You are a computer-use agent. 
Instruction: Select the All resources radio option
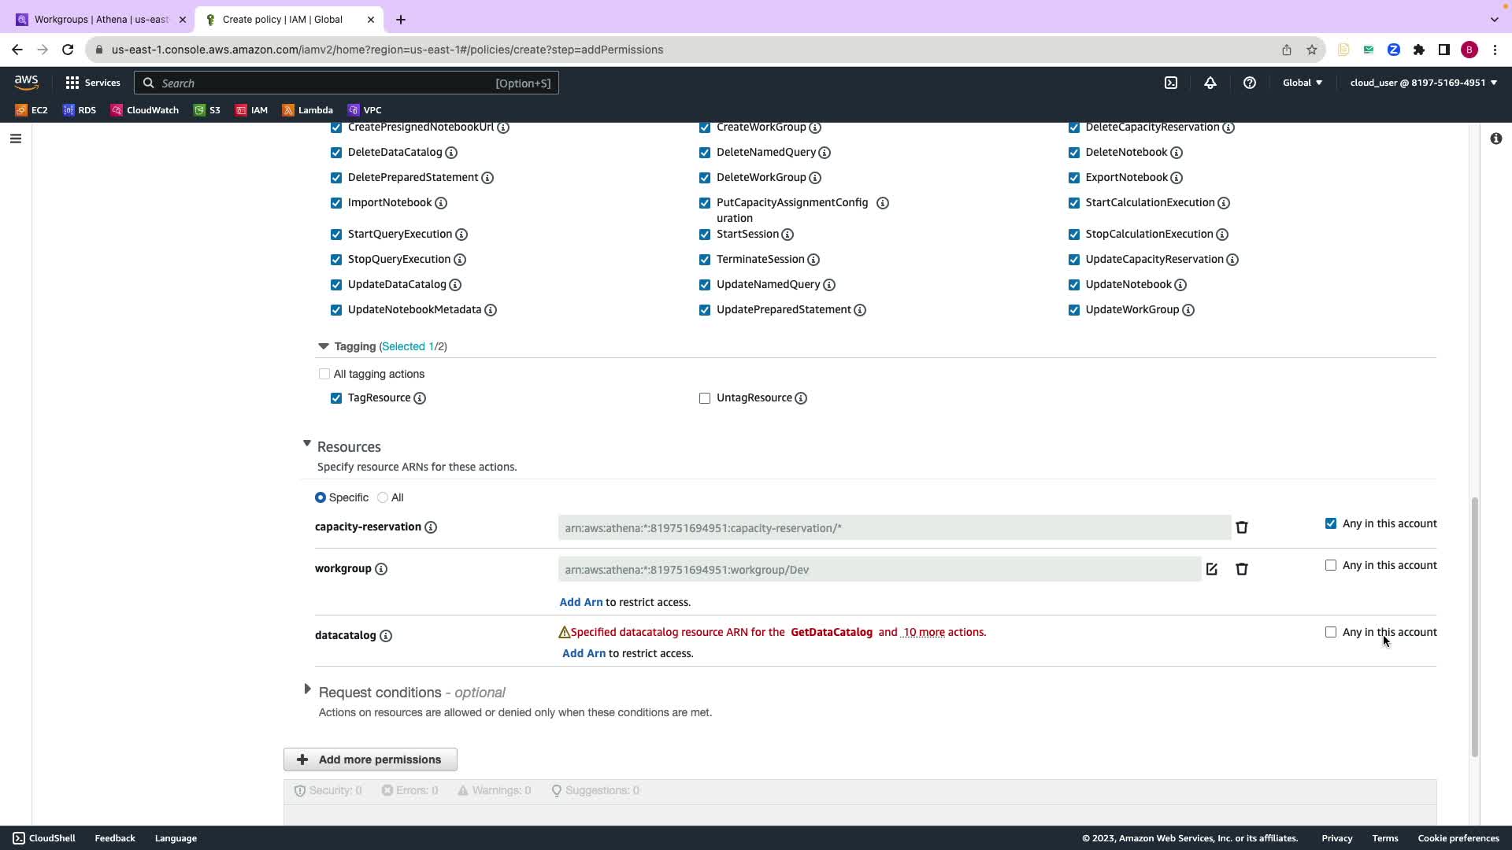(383, 498)
